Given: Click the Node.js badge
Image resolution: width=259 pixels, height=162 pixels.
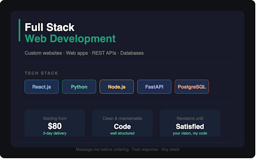Looking at the screenshot, I should tap(117, 87).
